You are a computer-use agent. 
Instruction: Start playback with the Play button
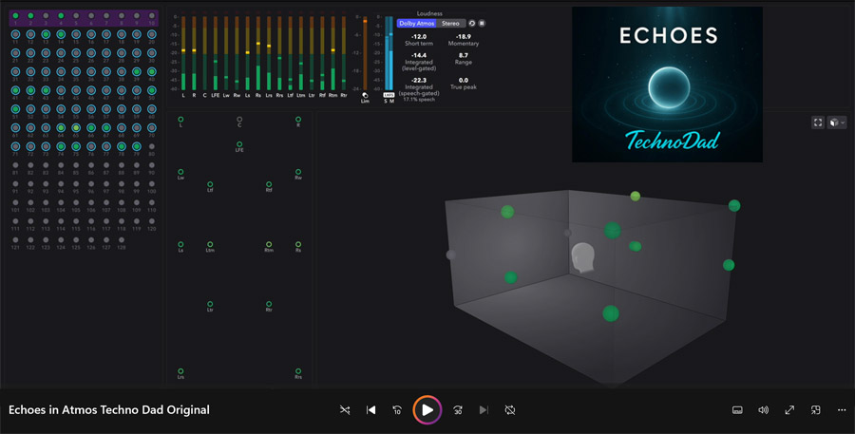tap(427, 410)
